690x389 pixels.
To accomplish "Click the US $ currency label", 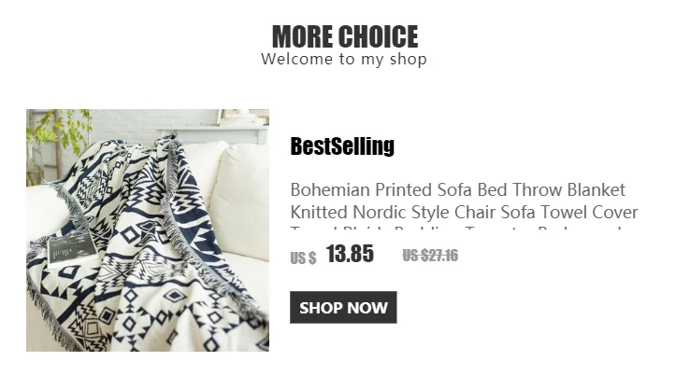I will (x=303, y=257).
